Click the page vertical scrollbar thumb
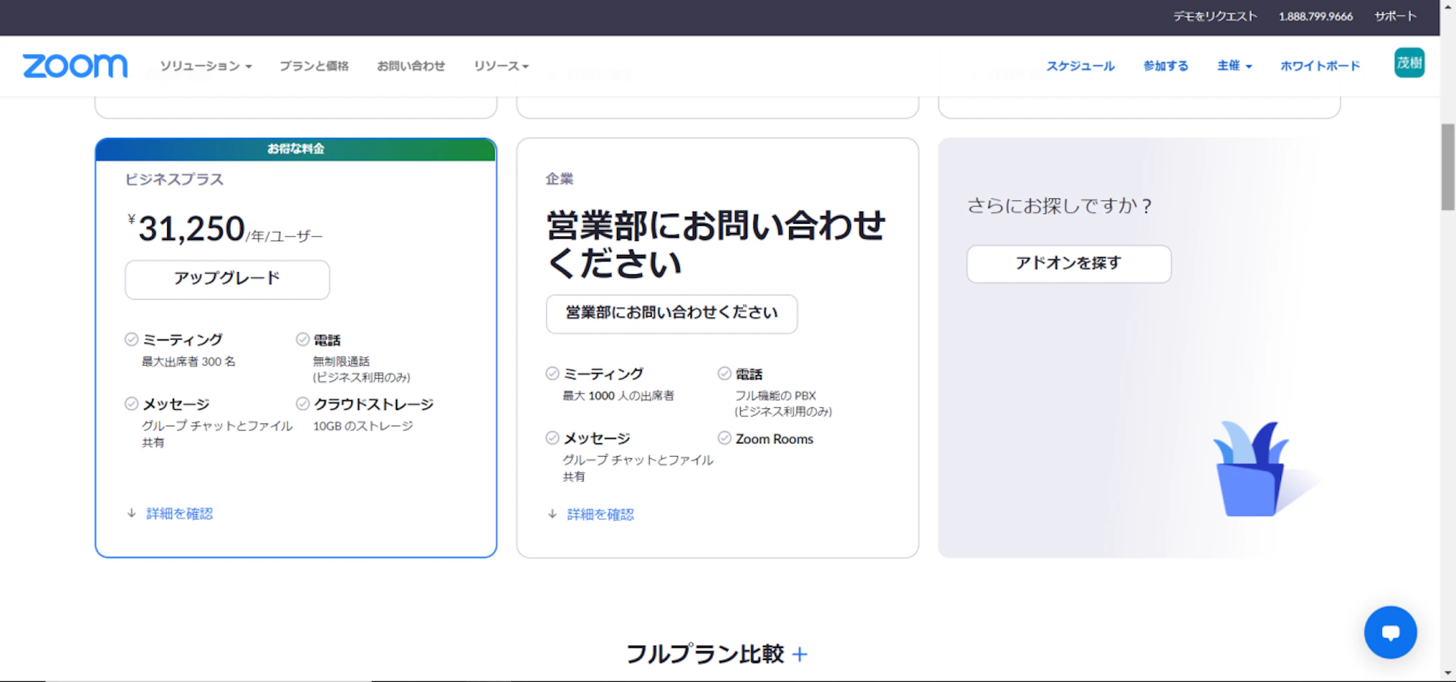Image resolution: width=1456 pixels, height=682 pixels. point(1447,167)
